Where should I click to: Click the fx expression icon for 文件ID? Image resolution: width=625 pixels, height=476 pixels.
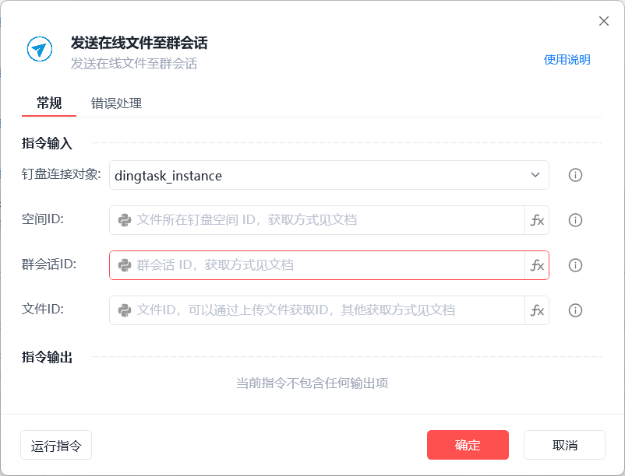pos(537,310)
